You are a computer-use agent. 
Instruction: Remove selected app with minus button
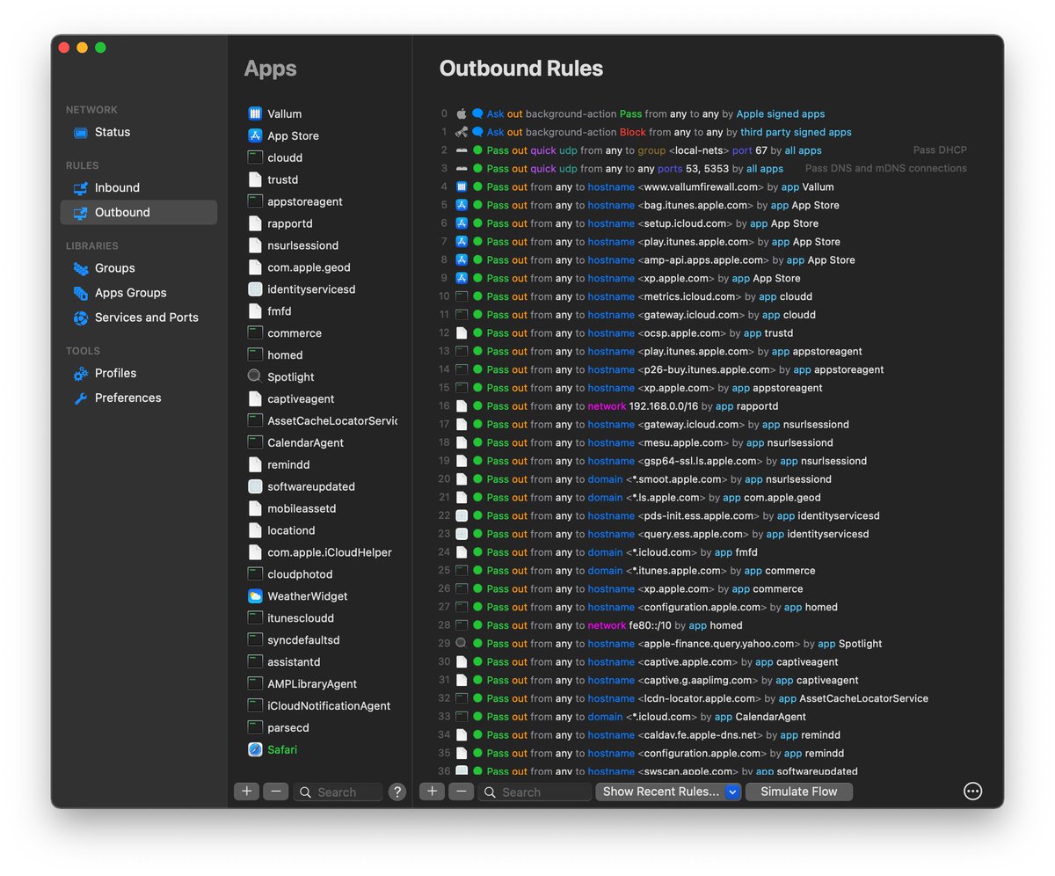point(276,792)
